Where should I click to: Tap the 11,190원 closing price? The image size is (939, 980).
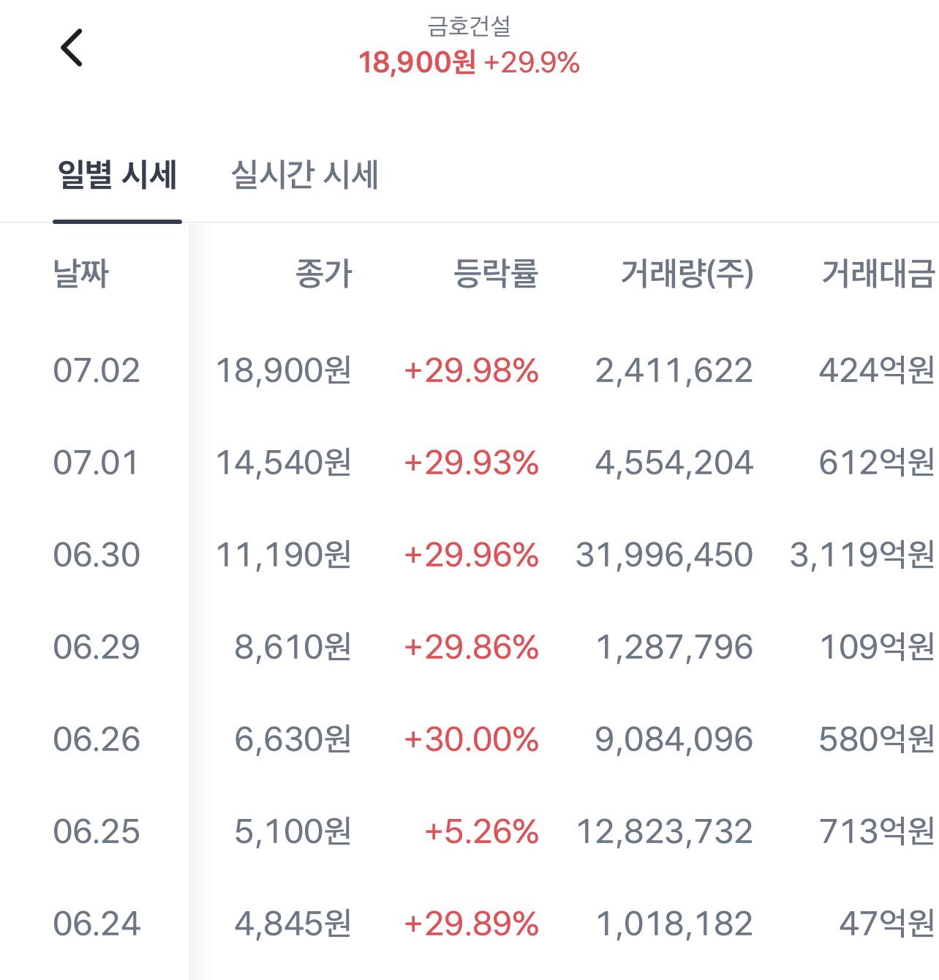(x=284, y=555)
